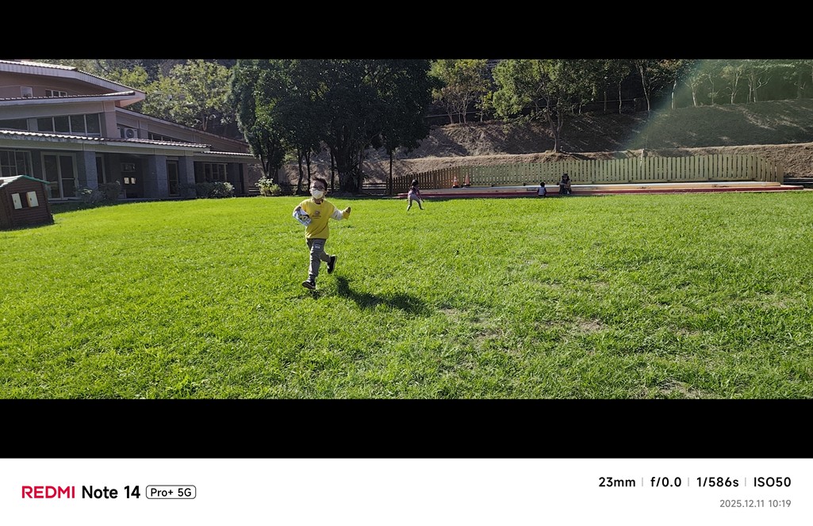The height and width of the screenshot is (526, 813).
Task: Click the red REDMI logo
Action: [x=48, y=492]
